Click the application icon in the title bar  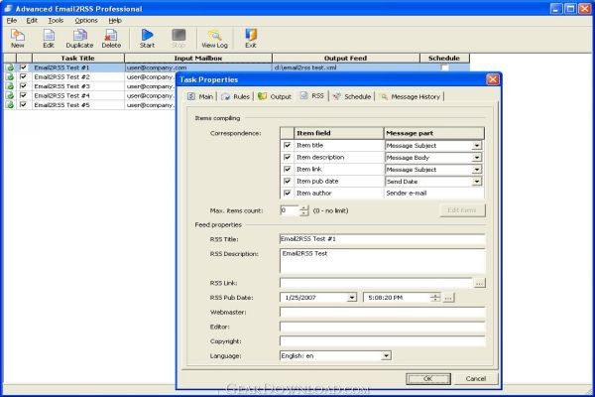8,8
